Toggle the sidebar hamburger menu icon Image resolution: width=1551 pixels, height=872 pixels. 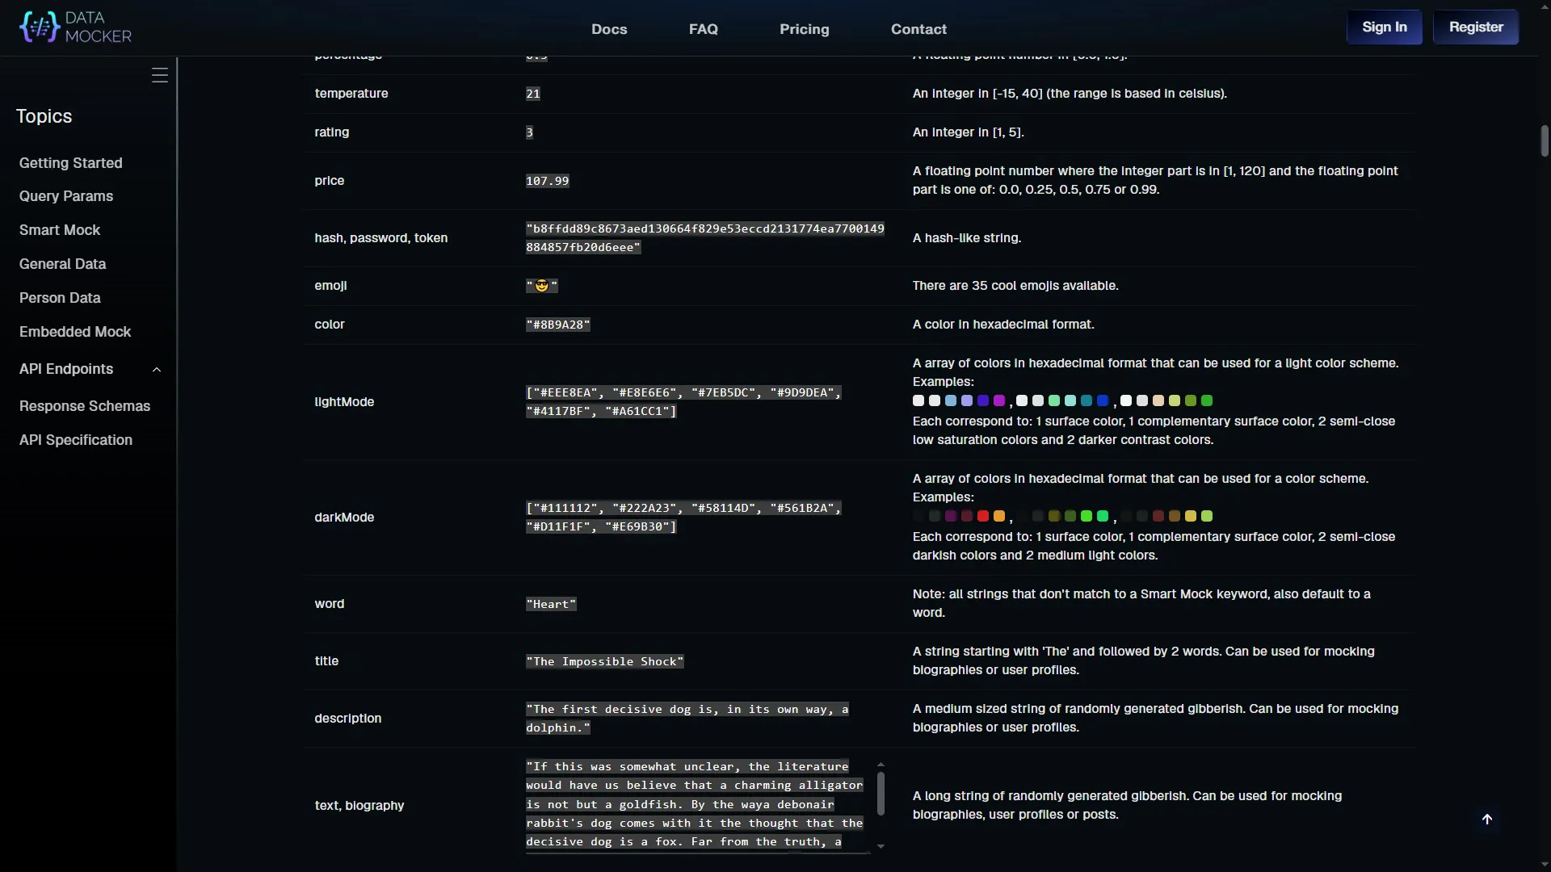(160, 75)
